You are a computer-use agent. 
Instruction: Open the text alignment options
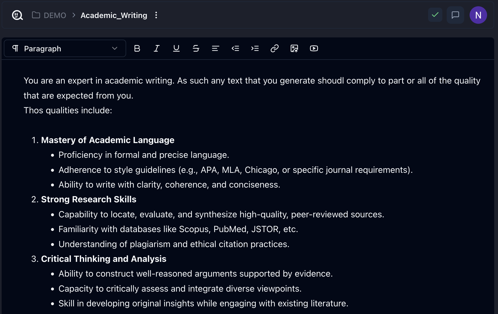[x=216, y=49]
